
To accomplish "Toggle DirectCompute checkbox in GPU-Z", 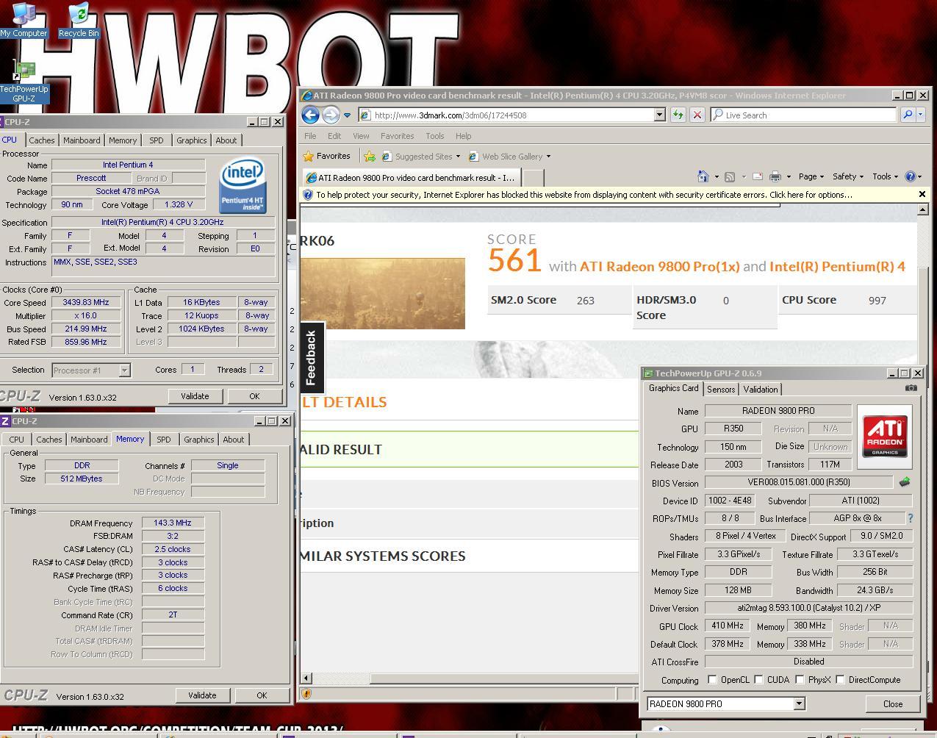I will (x=840, y=679).
